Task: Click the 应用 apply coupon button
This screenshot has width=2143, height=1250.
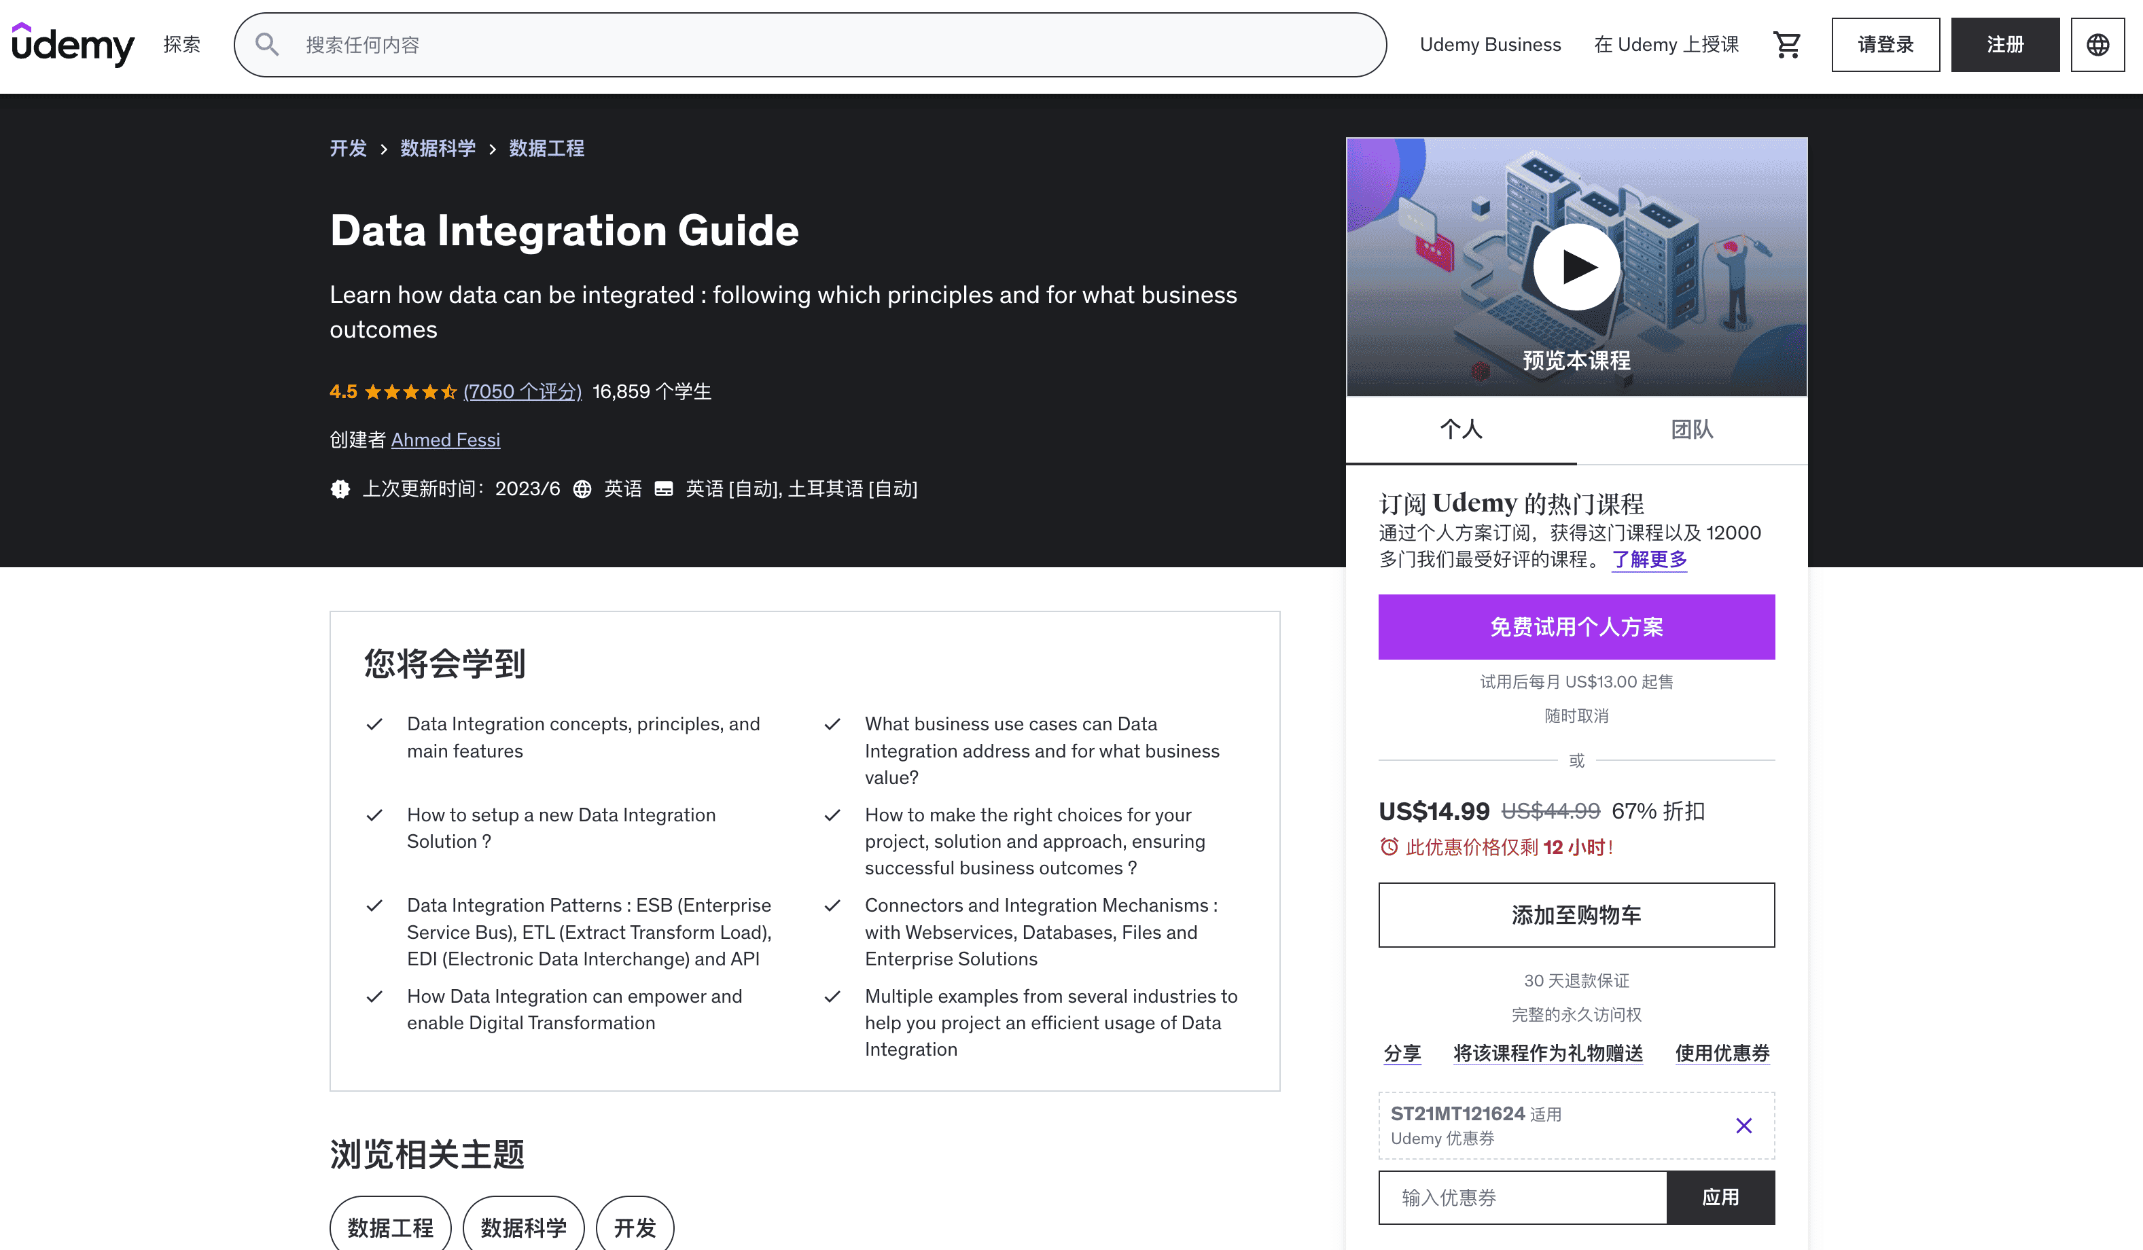Action: click(x=1720, y=1197)
